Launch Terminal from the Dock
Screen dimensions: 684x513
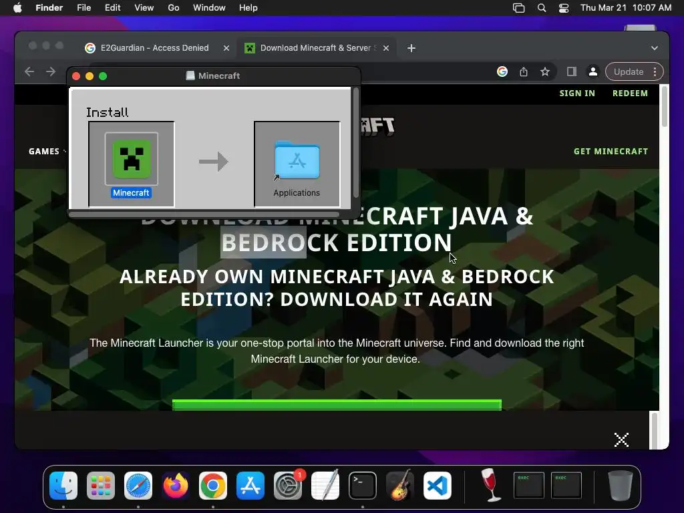coord(363,486)
